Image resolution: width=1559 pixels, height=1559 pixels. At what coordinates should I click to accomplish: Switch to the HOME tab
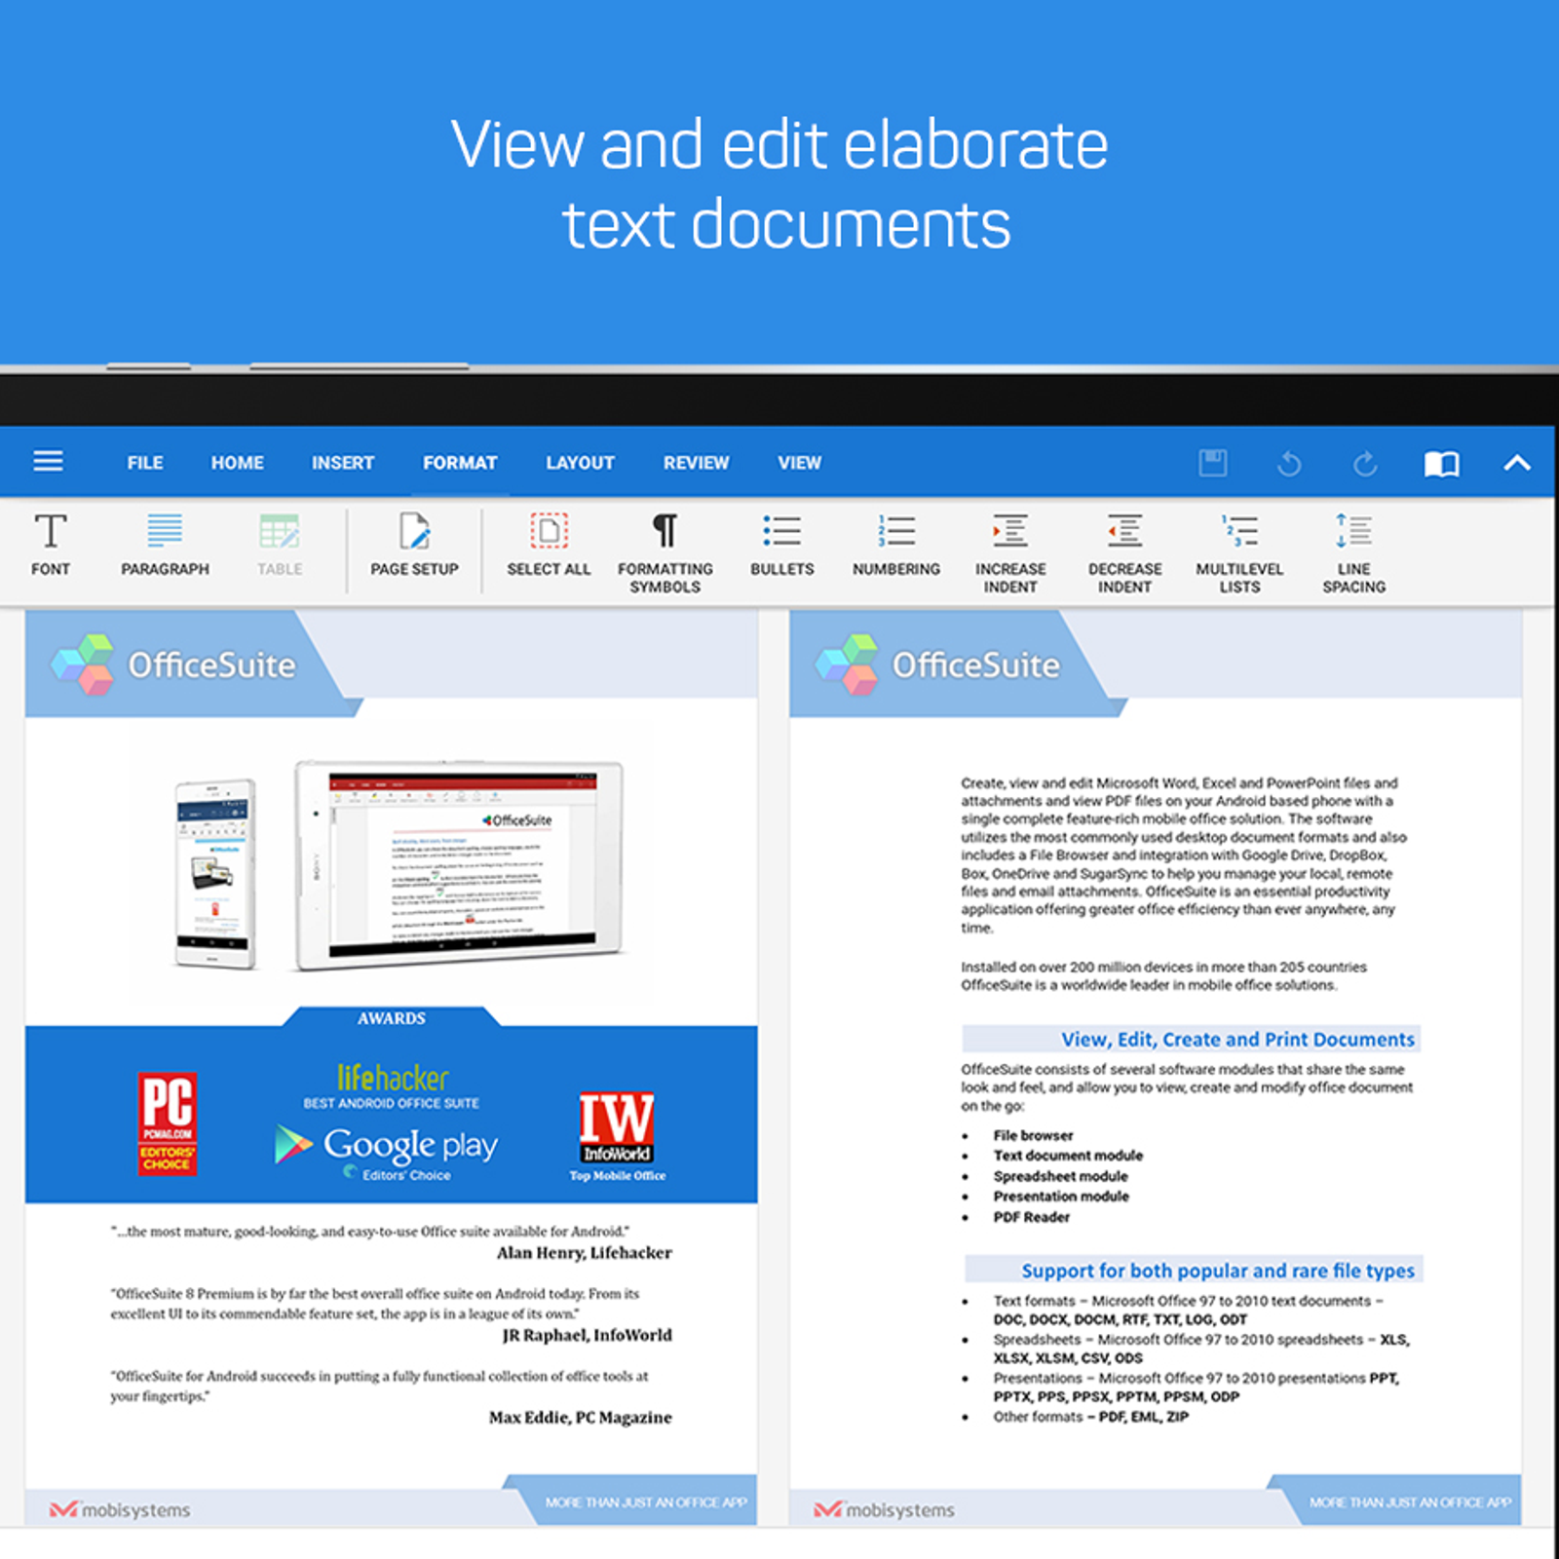[x=238, y=463]
